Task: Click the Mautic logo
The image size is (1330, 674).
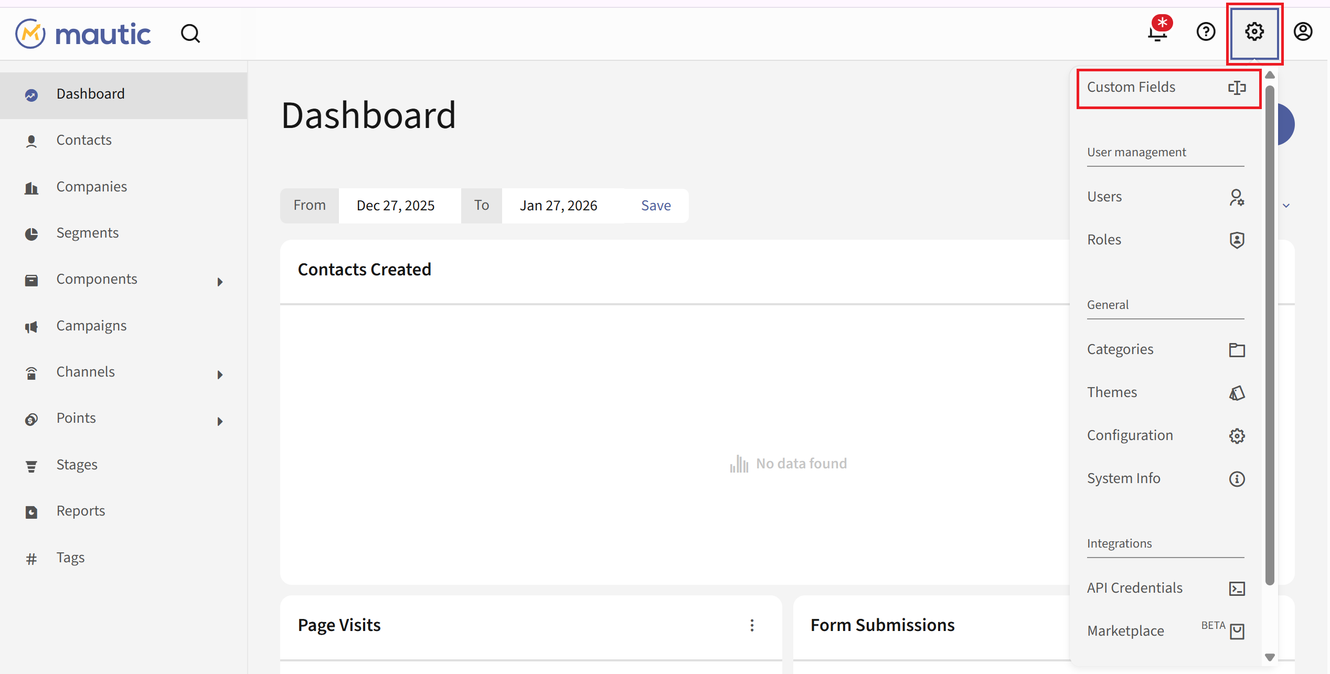Action: [83, 34]
